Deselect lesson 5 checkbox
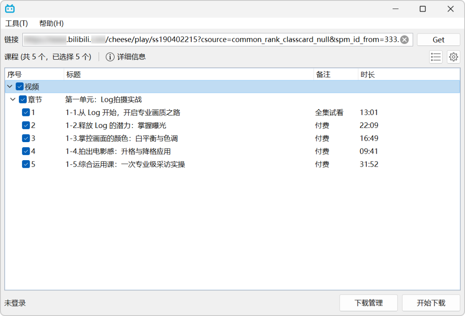 point(26,164)
